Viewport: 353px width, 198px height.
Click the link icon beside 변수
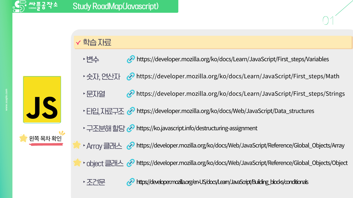[x=131, y=59]
